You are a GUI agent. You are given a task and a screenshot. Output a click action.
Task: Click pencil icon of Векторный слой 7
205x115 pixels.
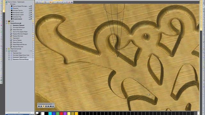pos(31,12)
